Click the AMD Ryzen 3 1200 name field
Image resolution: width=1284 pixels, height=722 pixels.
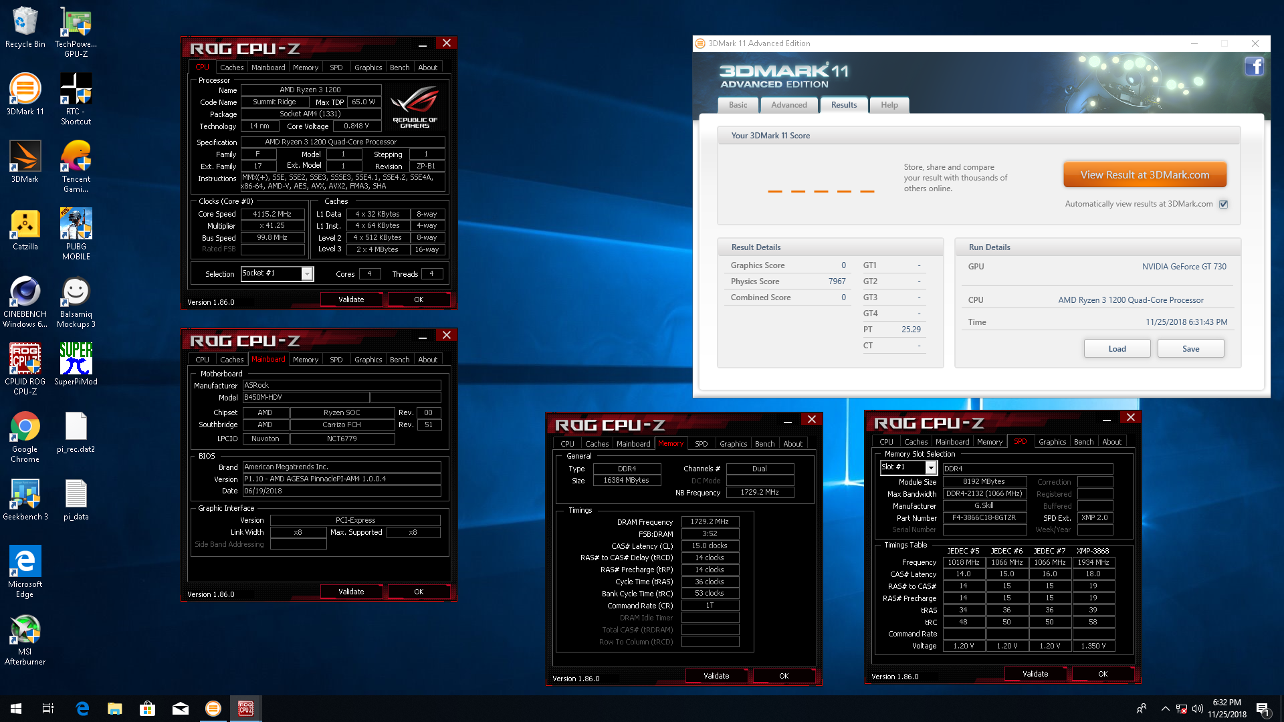(x=310, y=90)
